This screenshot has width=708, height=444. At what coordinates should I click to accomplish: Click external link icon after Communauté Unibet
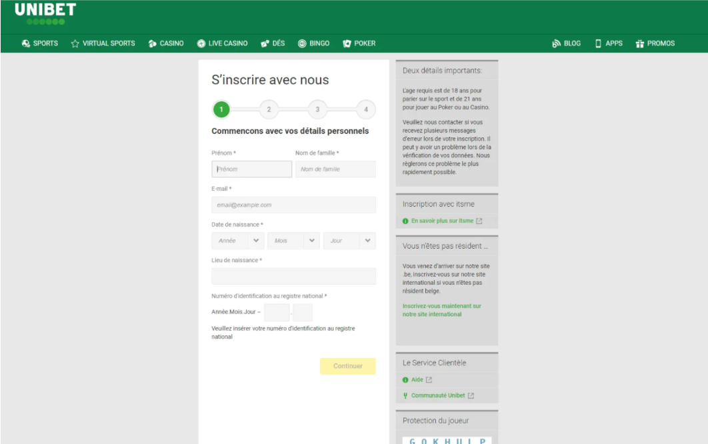(471, 396)
